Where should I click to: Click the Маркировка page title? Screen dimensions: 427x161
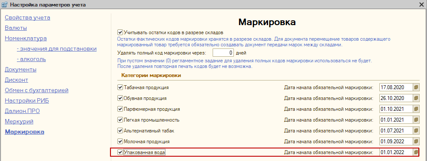click(x=267, y=22)
